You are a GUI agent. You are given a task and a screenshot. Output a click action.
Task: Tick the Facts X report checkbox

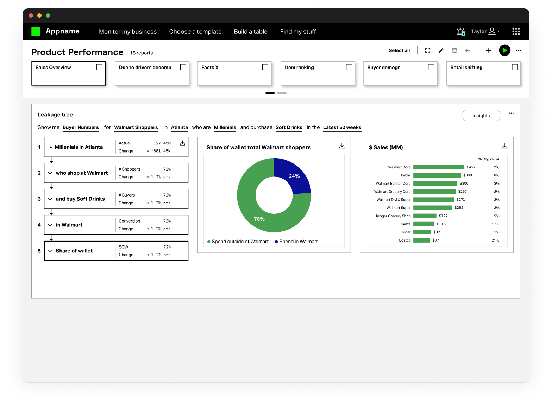(x=265, y=67)
